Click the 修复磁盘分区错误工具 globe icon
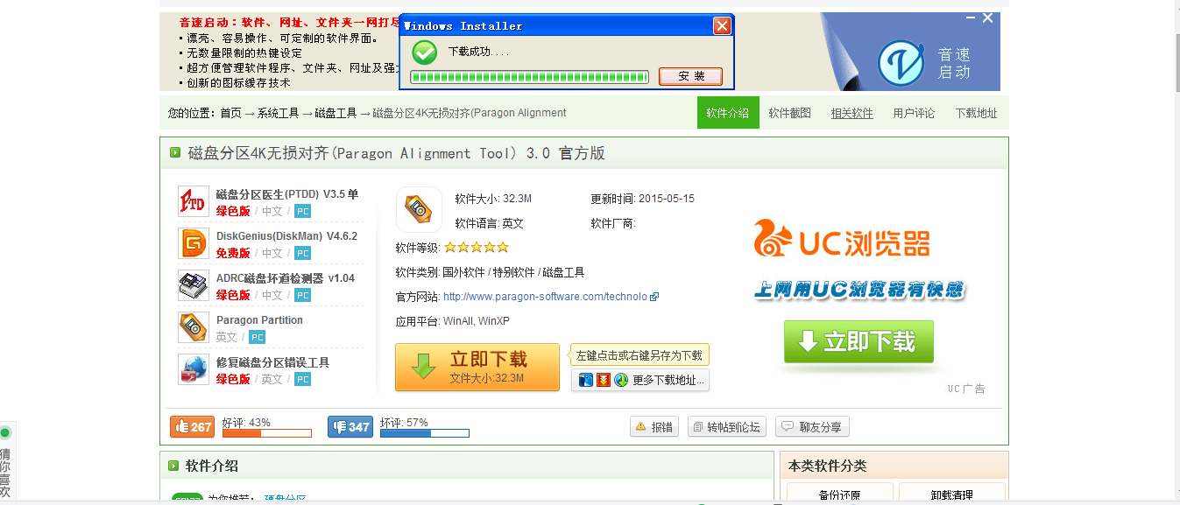Screen dimensions: 1180x505 193,369
